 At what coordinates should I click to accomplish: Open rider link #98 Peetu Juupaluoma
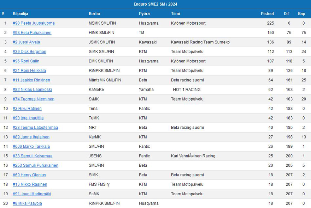[34, 23]
